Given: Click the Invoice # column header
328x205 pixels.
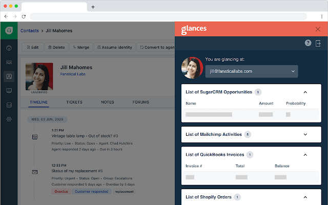Looking at the screenshot, I should pos(194,166).
